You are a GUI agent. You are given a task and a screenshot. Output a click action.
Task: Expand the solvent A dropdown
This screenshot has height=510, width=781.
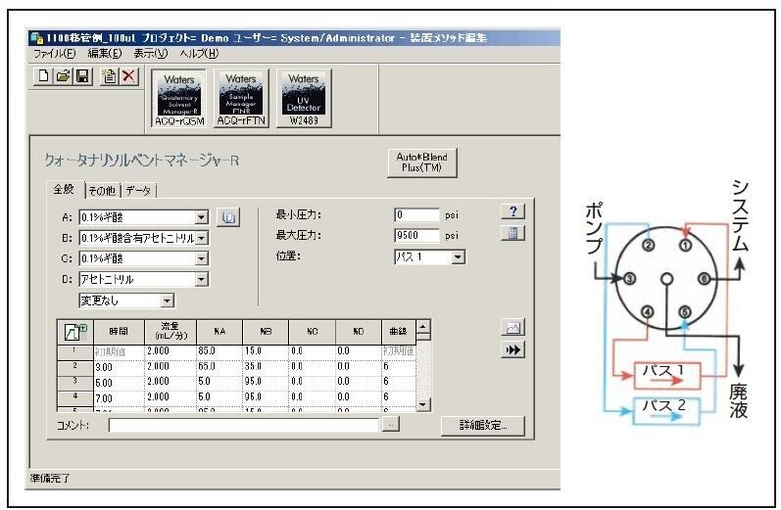click(201, 217)
